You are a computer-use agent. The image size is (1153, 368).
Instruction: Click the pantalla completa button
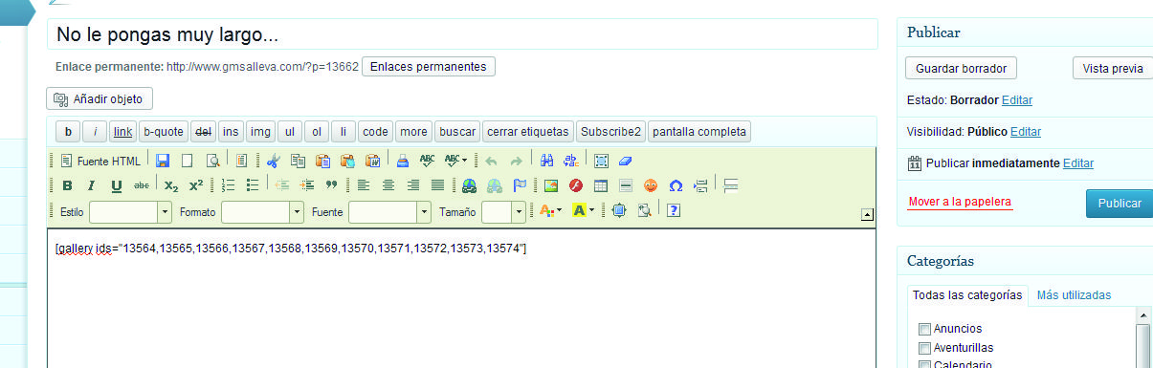699,131
